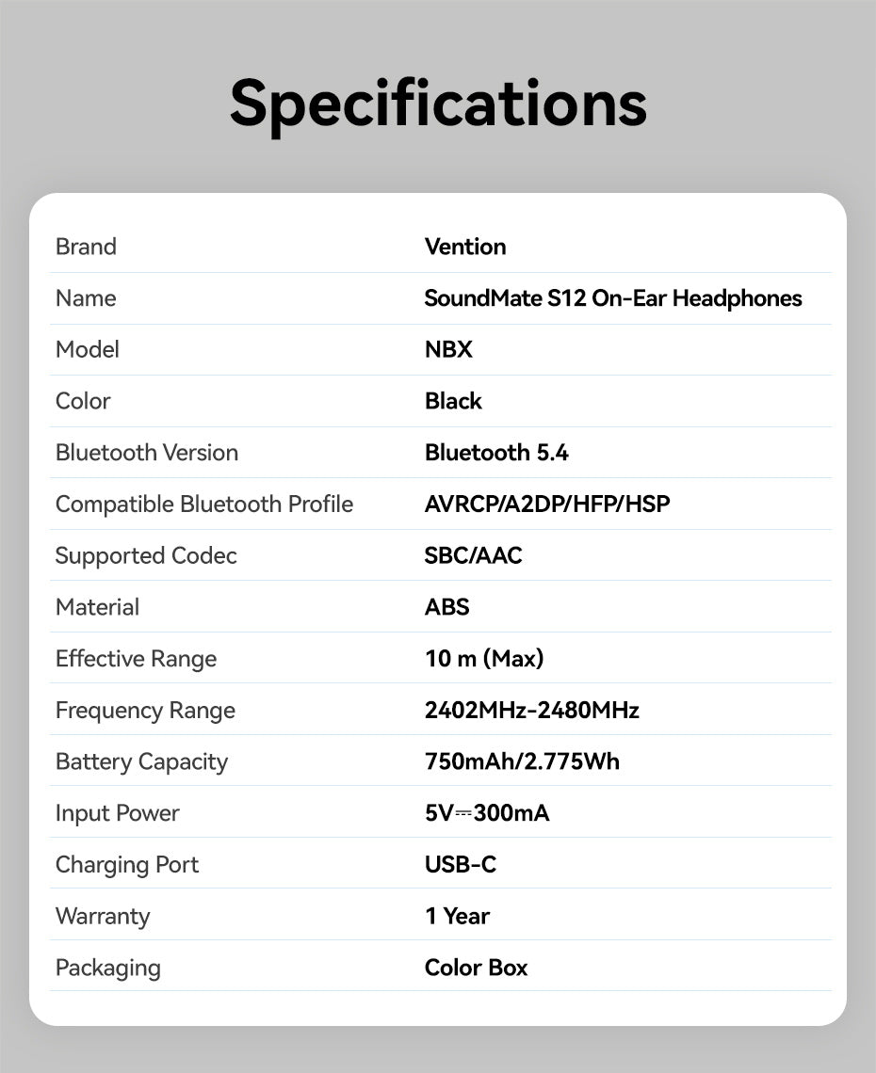Select the Color Box packaging value
Image resolution: width=876 pixels, height=1073 pixels.
click(x=476, y=968)
